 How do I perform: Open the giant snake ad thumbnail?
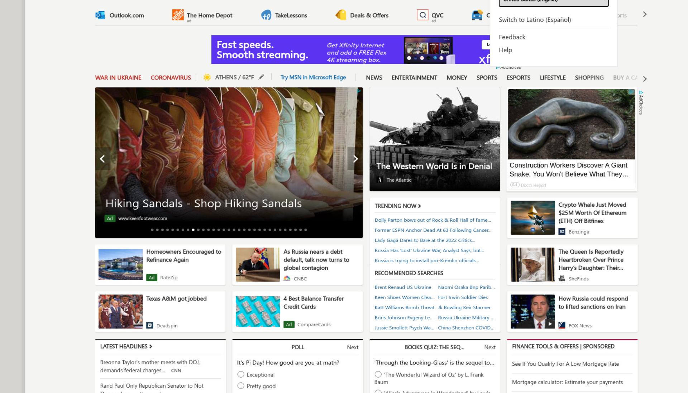tap(572, 124)
